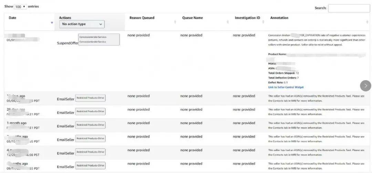Click the round next-arrow button on the right

tap(365, 85)
